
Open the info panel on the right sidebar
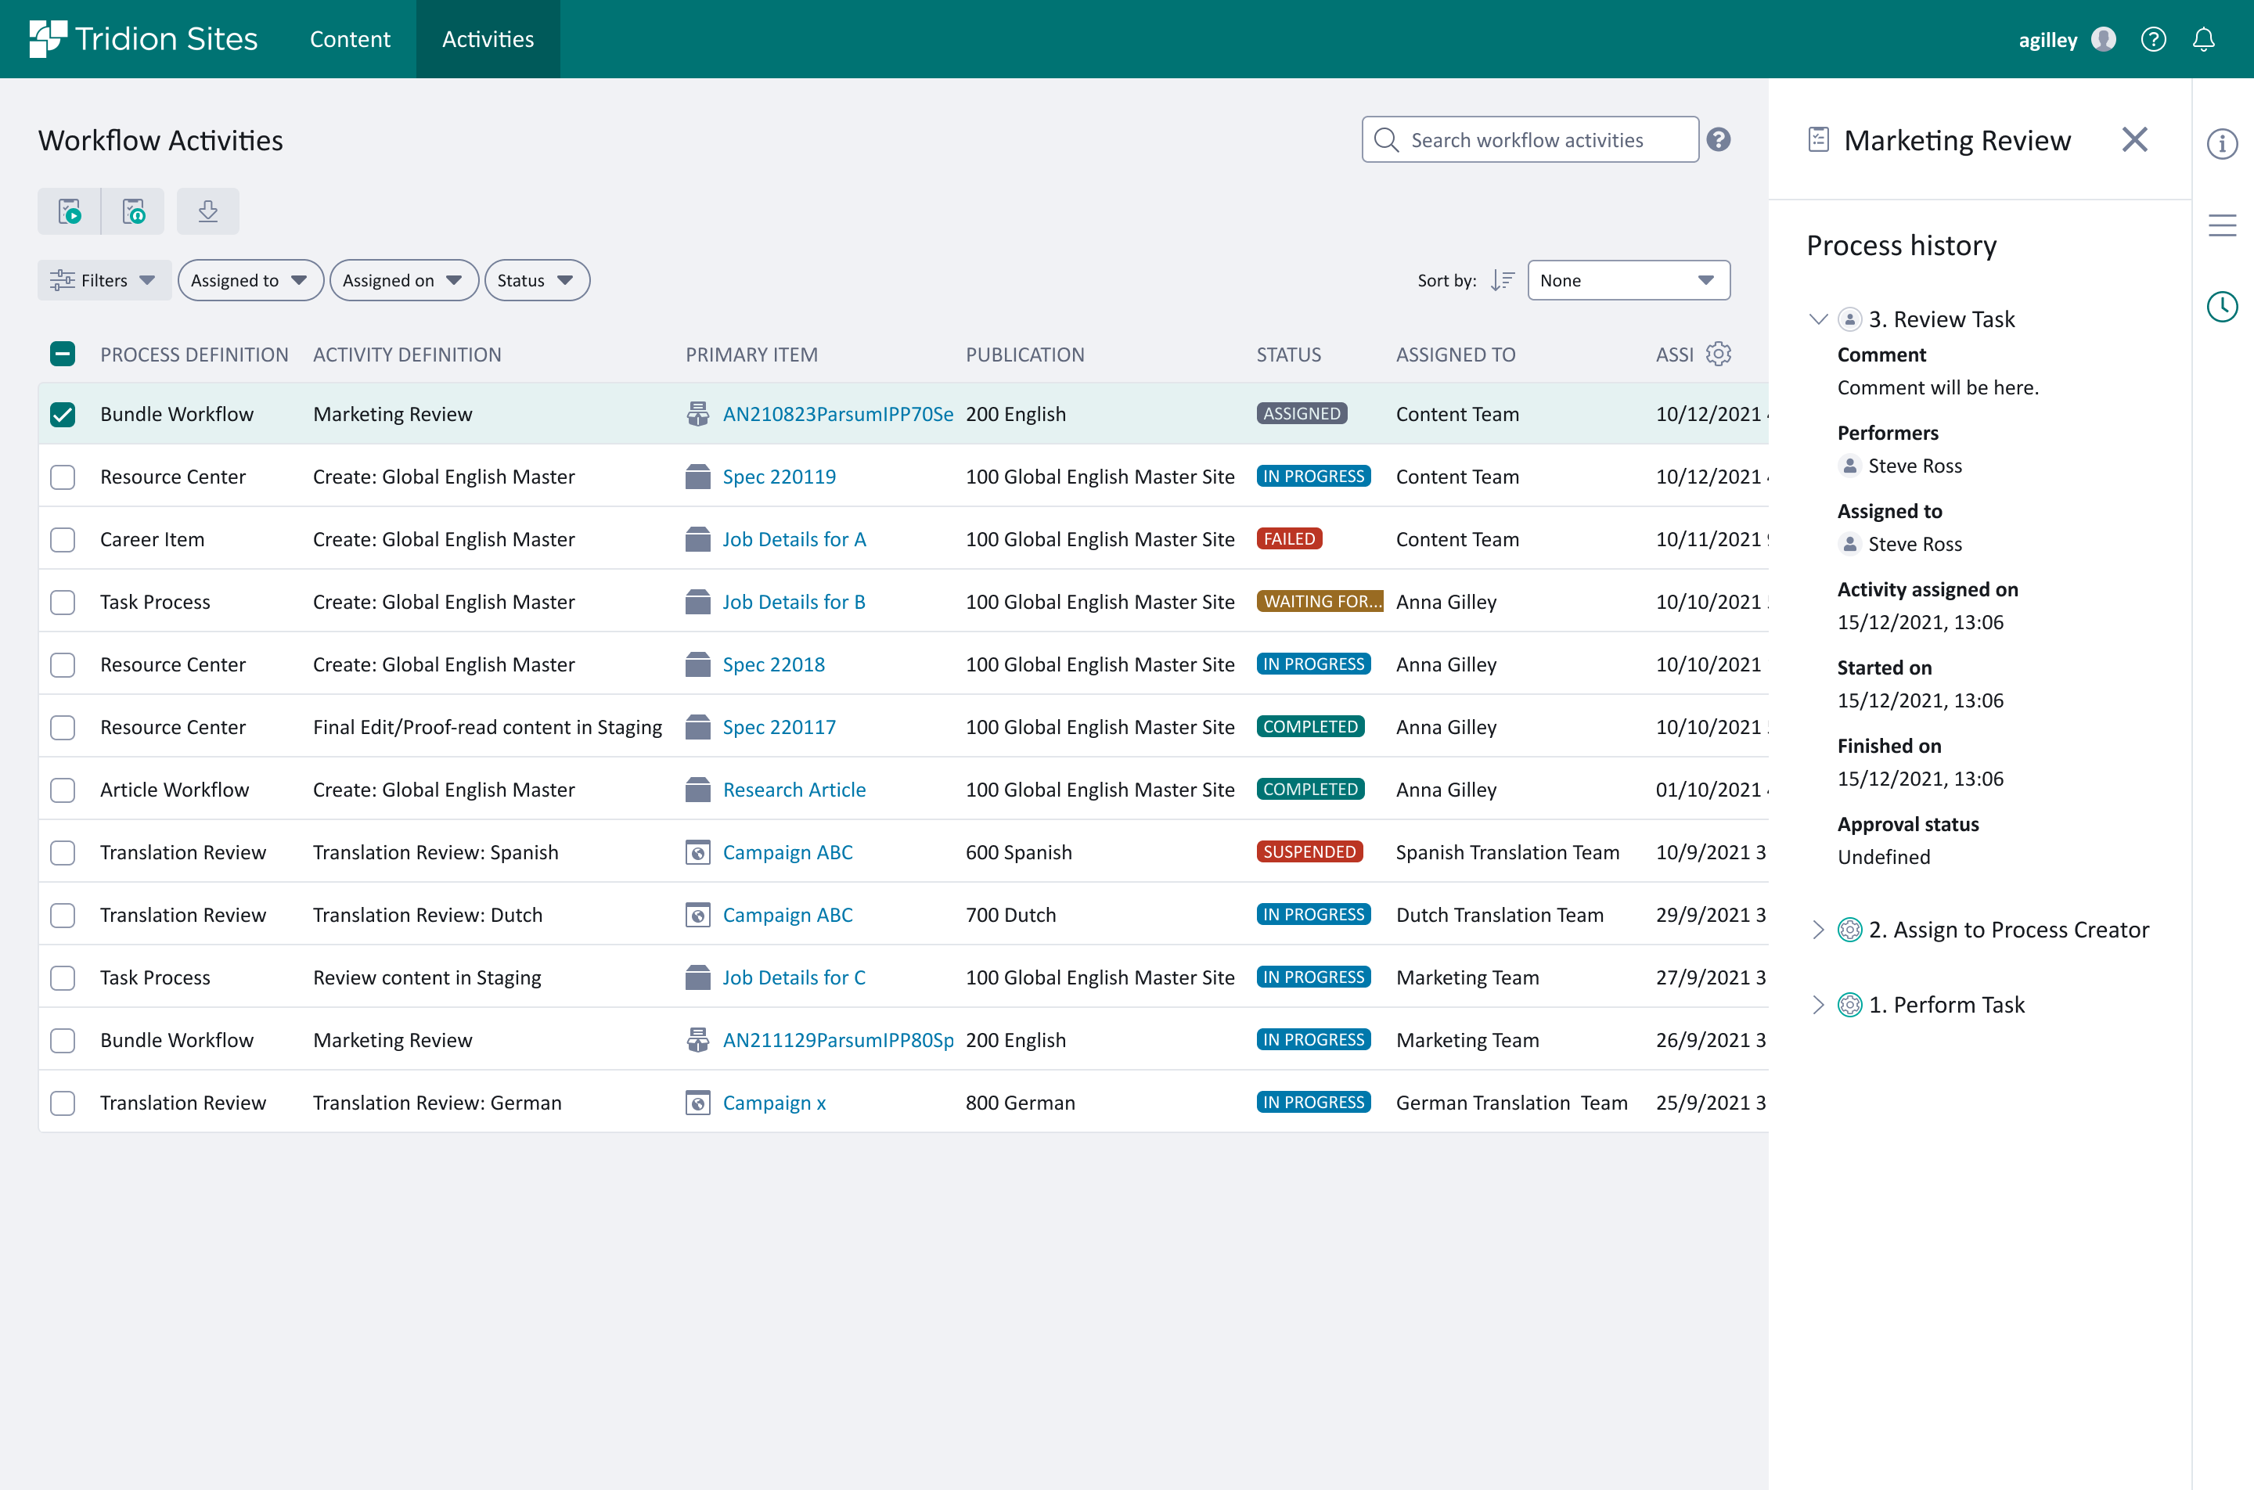(x=2223, y=142)
